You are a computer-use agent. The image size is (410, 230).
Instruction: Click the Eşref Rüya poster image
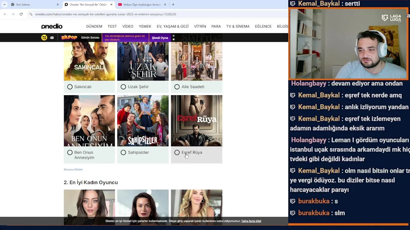pos(196,121)
